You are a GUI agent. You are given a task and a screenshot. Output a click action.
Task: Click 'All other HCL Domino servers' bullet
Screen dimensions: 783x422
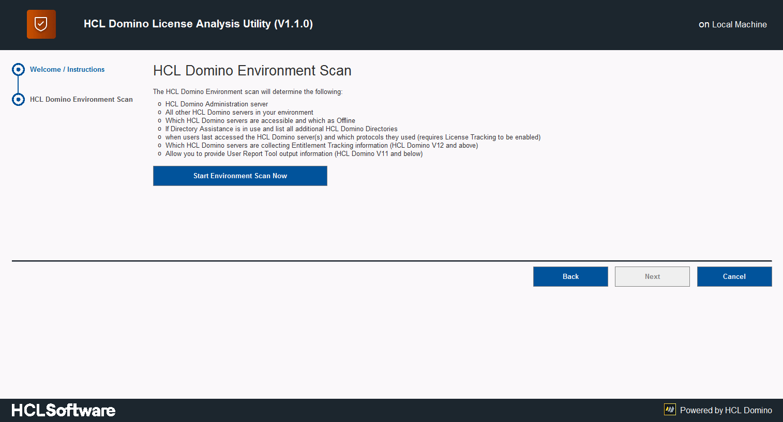[x=239, y=112]
